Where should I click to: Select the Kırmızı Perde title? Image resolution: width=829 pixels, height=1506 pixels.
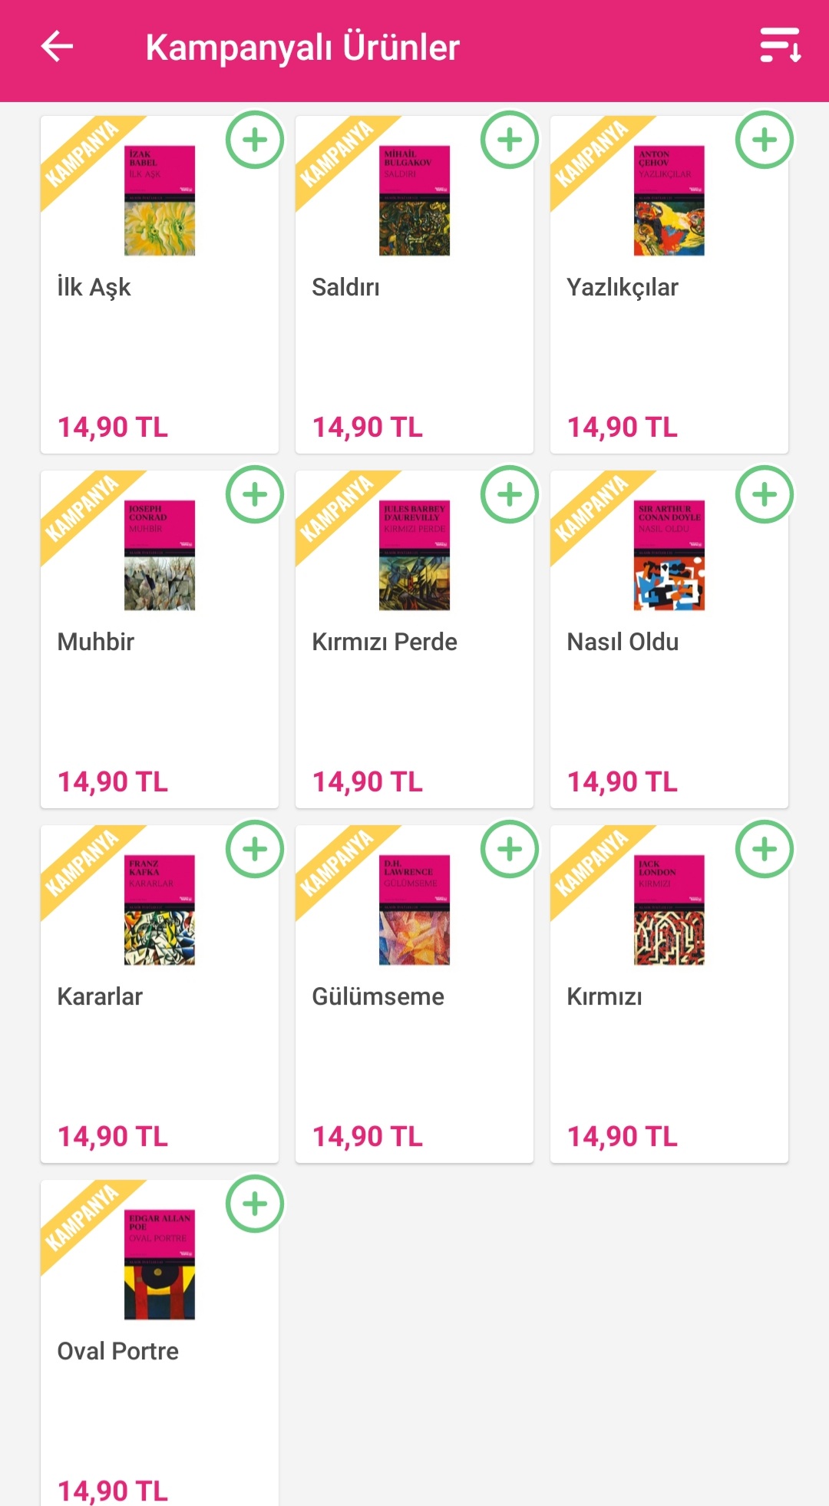click(385, 642)
